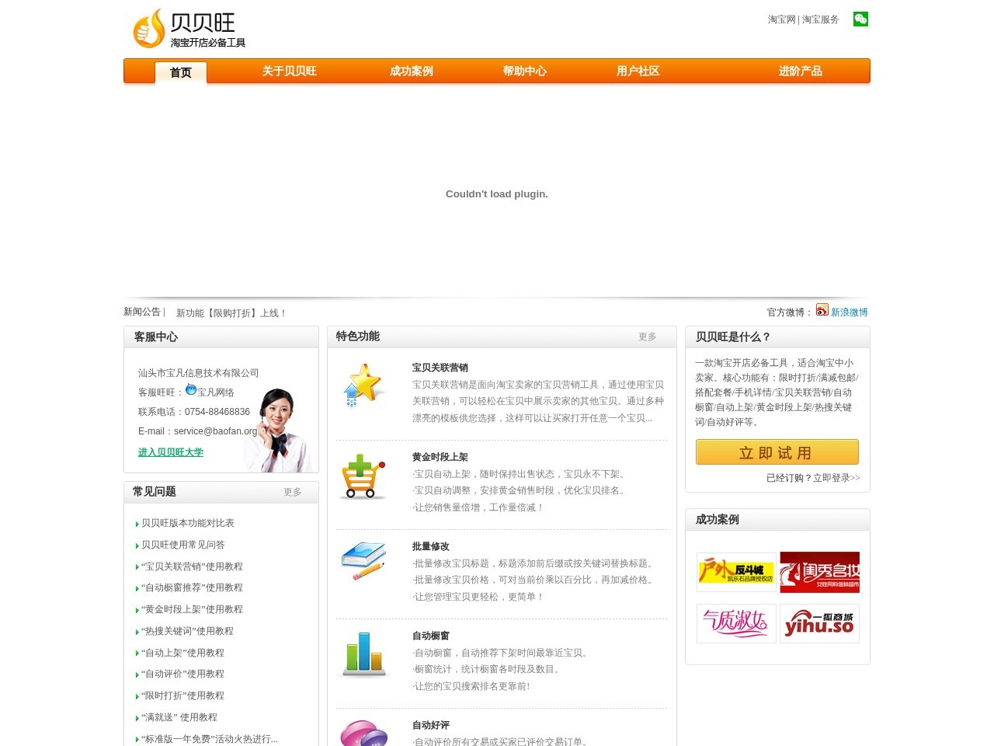Open "自动上架"使用教程
Viewport: 994px width, 746px height.
pos(182,653)
